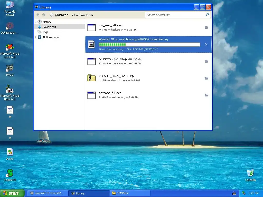Switch to Warcraft III (French) taskbar window
Screen dimensions: 263x197
click(48, 193)
